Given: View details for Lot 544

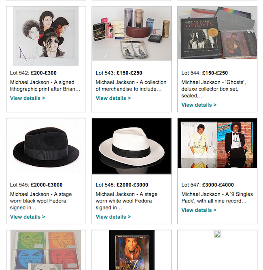Looking at the screenshot, I should [199, 105].
